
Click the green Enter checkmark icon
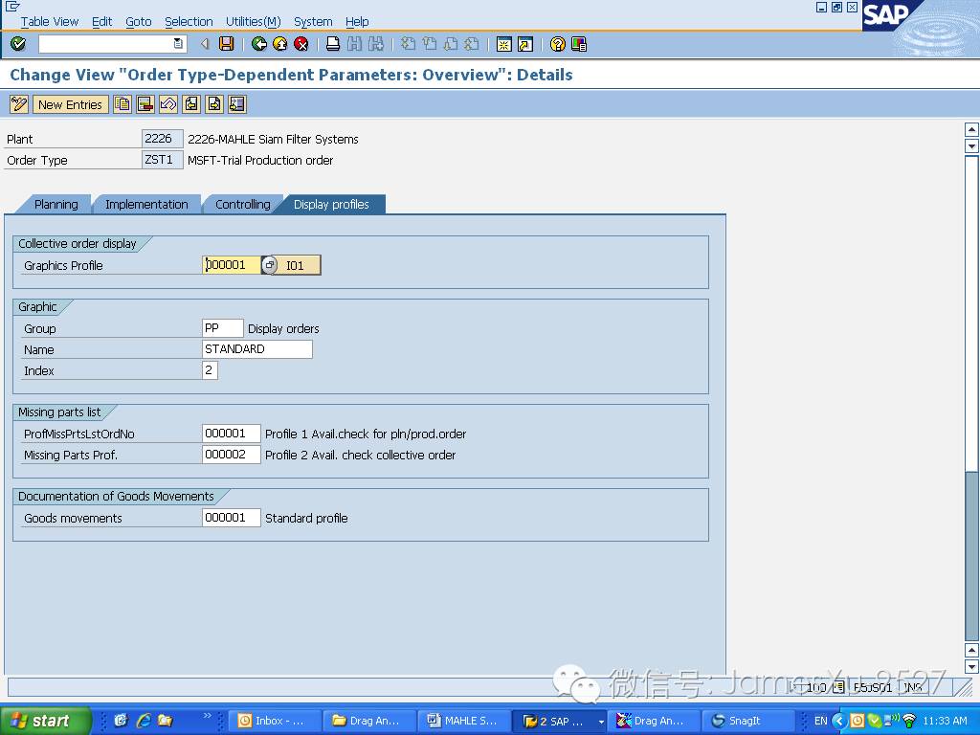[x=18, y=44]
